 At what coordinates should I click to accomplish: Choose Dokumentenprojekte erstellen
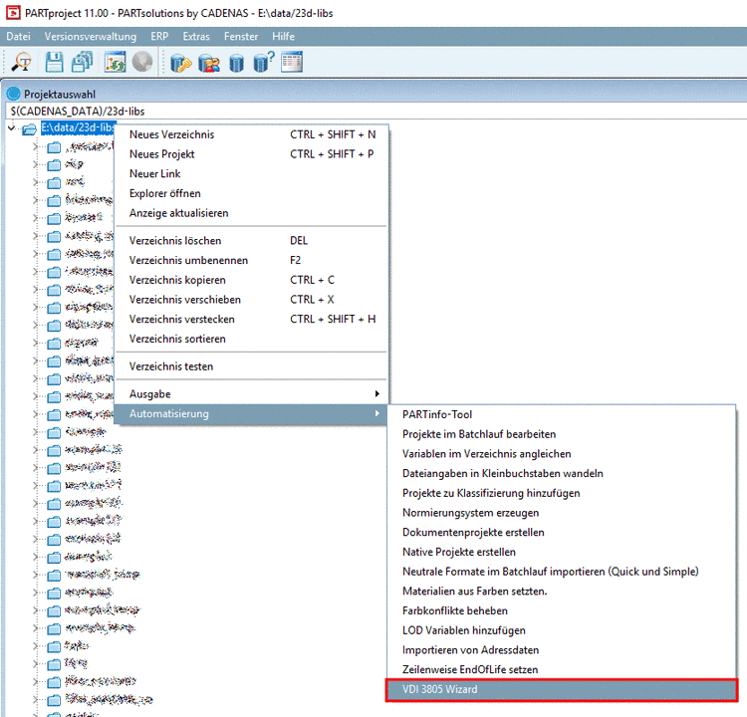(562, 532)
